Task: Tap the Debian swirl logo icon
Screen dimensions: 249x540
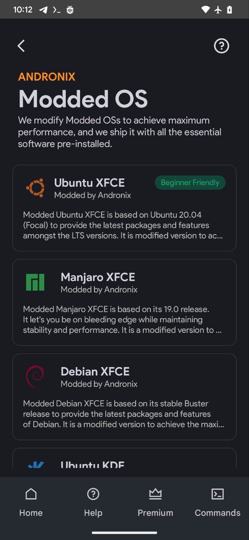Action: click(35, 376)
